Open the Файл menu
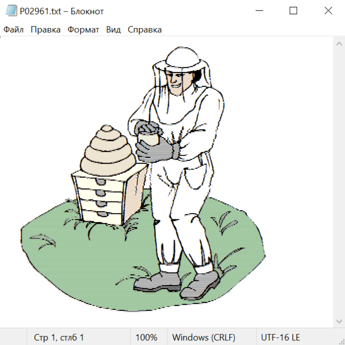The height and width of the screenshot is (345, 345). click(14, 30)
